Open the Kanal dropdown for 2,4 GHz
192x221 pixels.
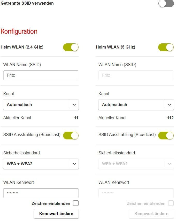pyautogui.click(x=41, y=105)
